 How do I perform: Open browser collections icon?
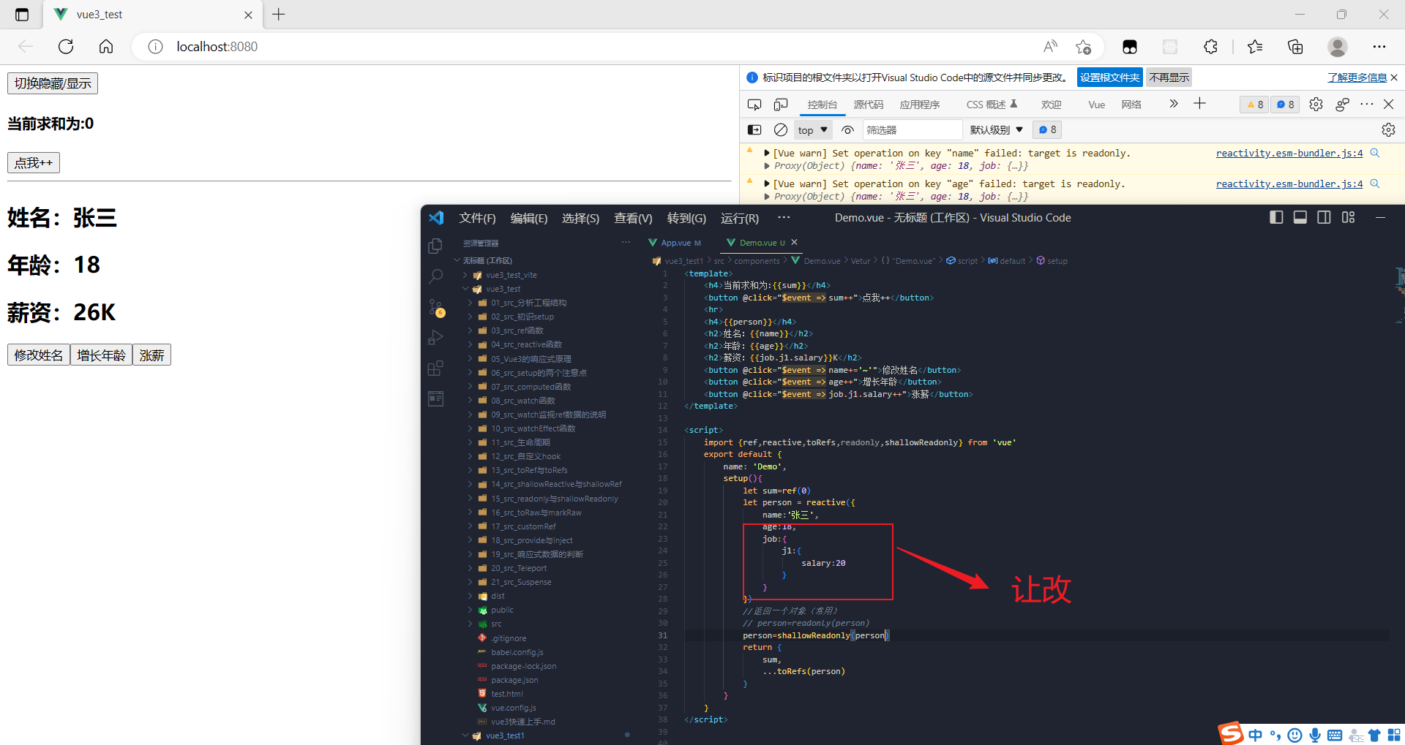pos(1295,47)
